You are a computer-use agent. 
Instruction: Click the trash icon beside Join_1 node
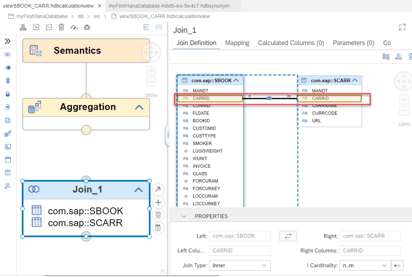pyautogui.click(x=158, y=215)
